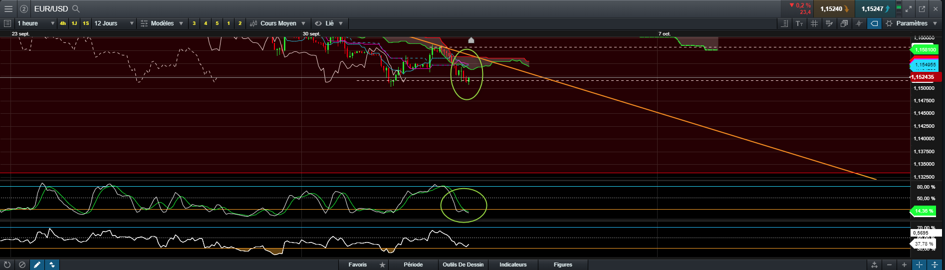
Task: Toggle the right-aligned scale lines icon
Action: (x=784, y=23)
